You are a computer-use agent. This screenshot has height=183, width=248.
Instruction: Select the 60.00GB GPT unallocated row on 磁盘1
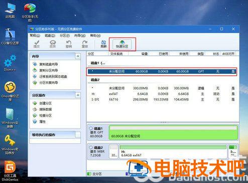pos(162,72)
